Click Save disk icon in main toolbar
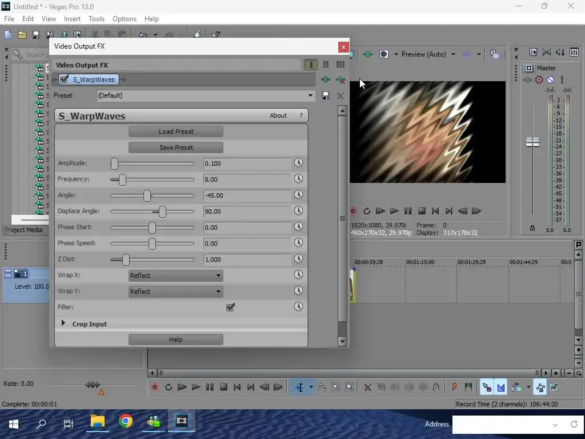 point(36,35)
